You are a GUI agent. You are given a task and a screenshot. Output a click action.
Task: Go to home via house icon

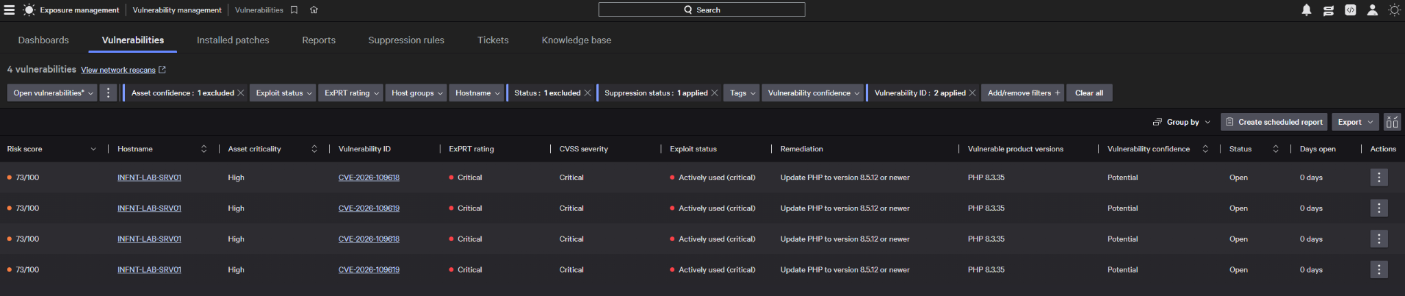click(x=314, y=10)
